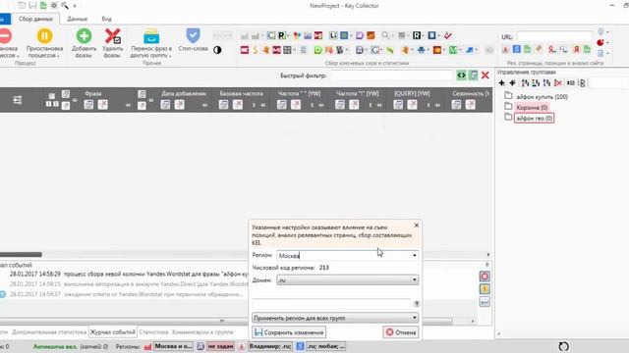Click the не задан region status button
The width and height of the screenshot is (629, 353).
tap(220, 346)
